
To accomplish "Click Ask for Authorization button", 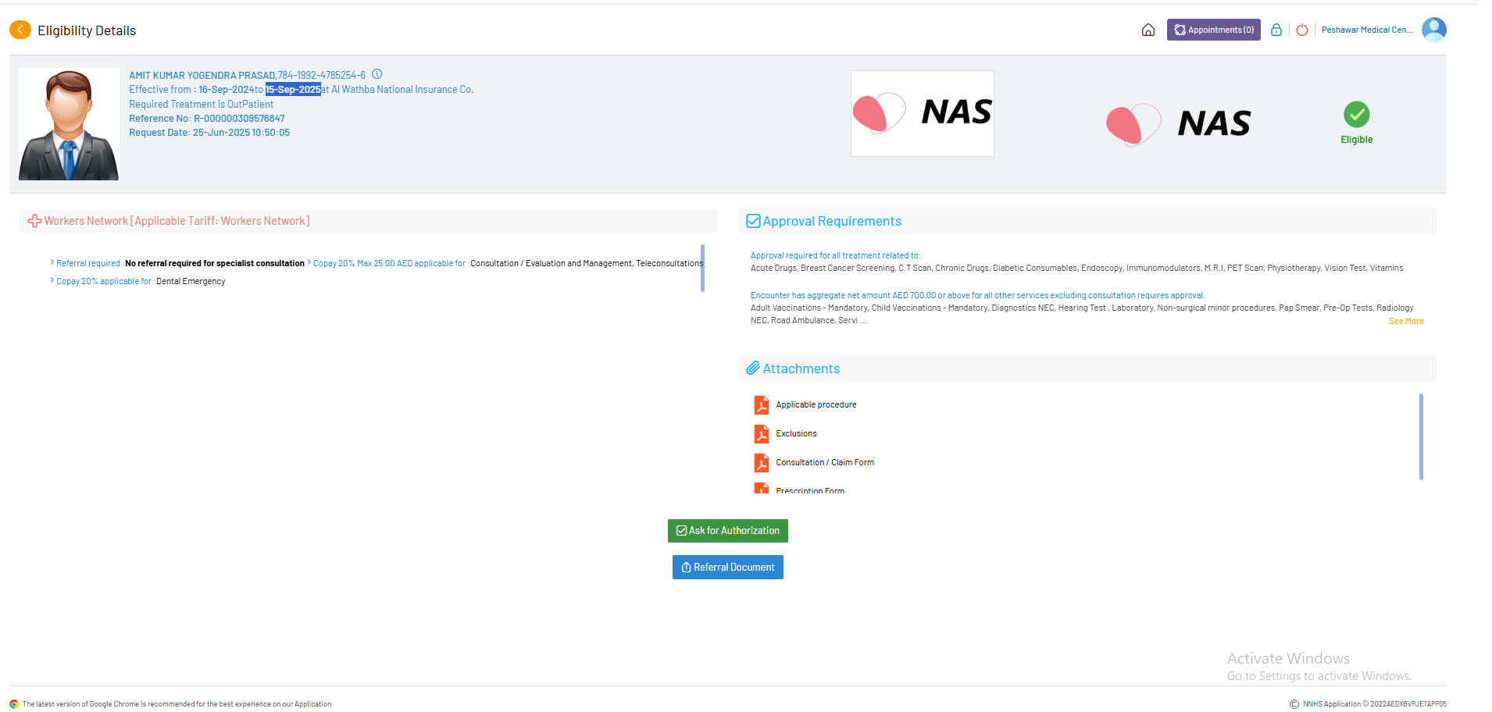I will [727, 531].
